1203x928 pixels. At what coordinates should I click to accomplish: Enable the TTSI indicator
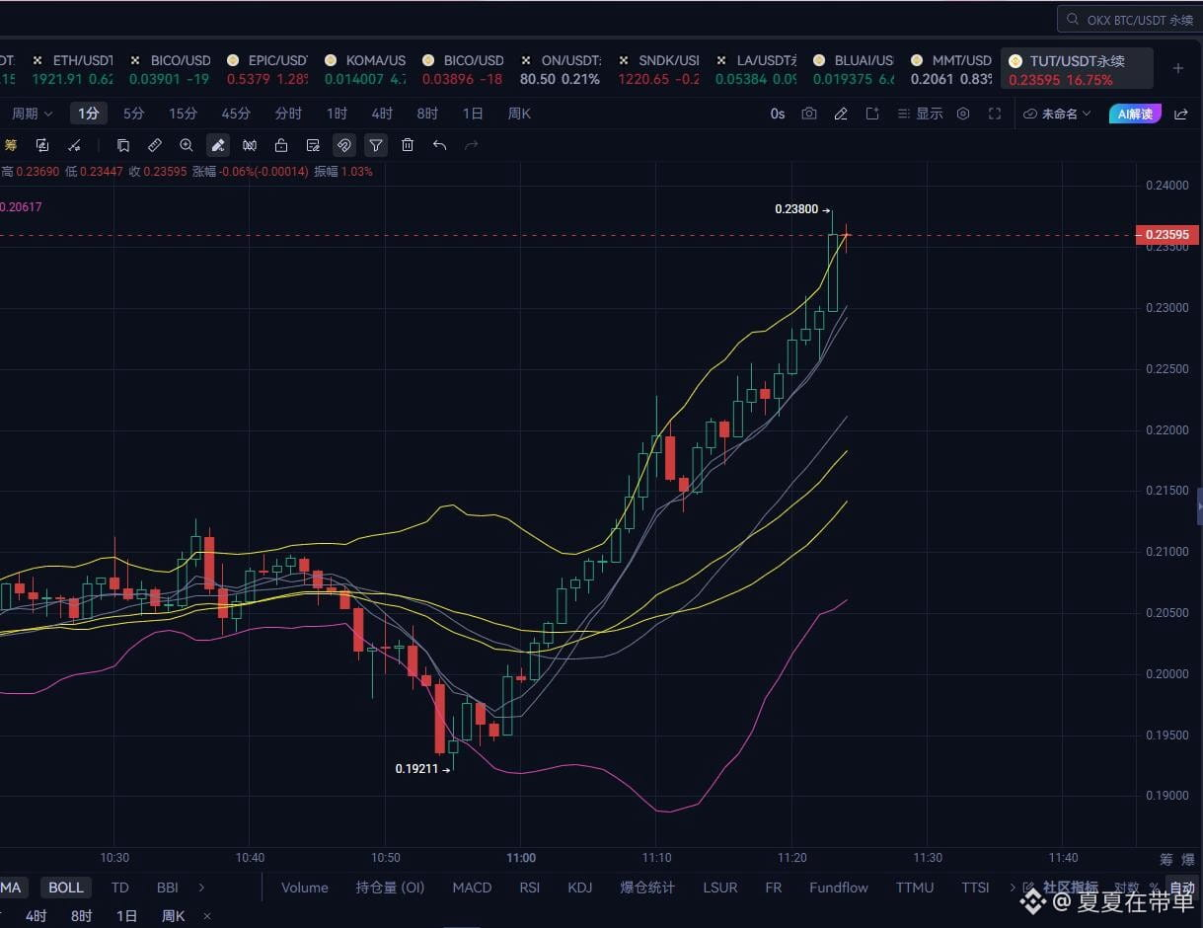[x=975, y=888]
